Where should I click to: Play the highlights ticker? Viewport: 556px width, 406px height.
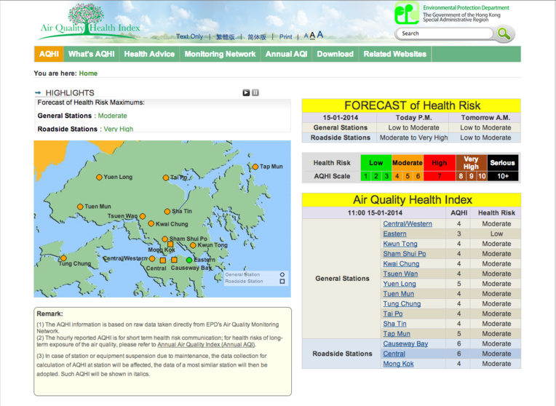click(246, 92)
